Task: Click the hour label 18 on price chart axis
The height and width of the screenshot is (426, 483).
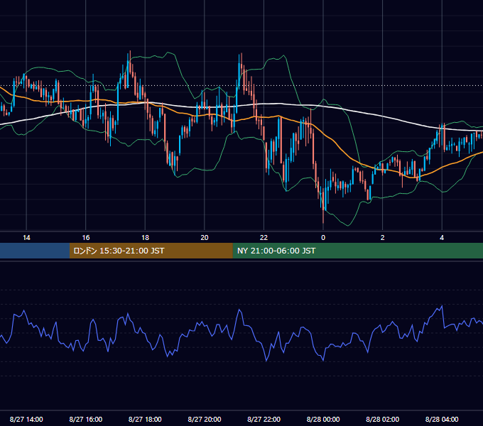Action: pos(145,238)
